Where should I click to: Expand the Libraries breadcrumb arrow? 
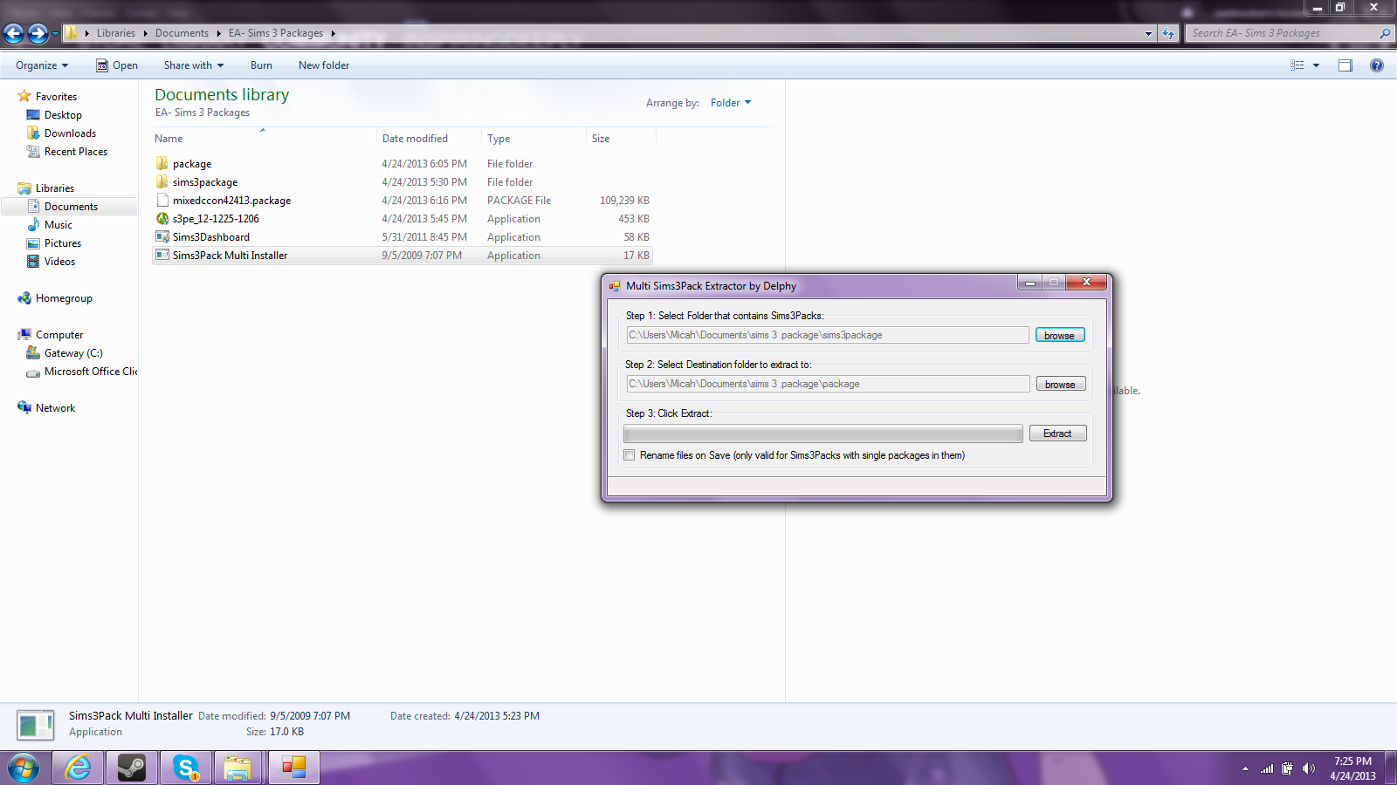pyautogui.click(x=145, y=33)
